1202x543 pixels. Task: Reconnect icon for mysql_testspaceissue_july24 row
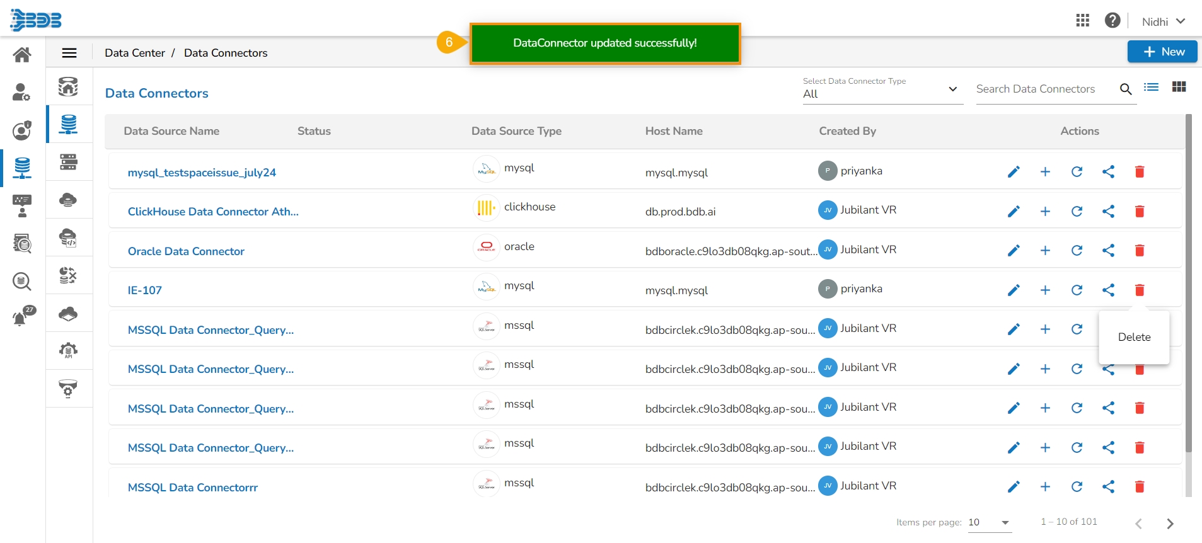click(1077, 172)
